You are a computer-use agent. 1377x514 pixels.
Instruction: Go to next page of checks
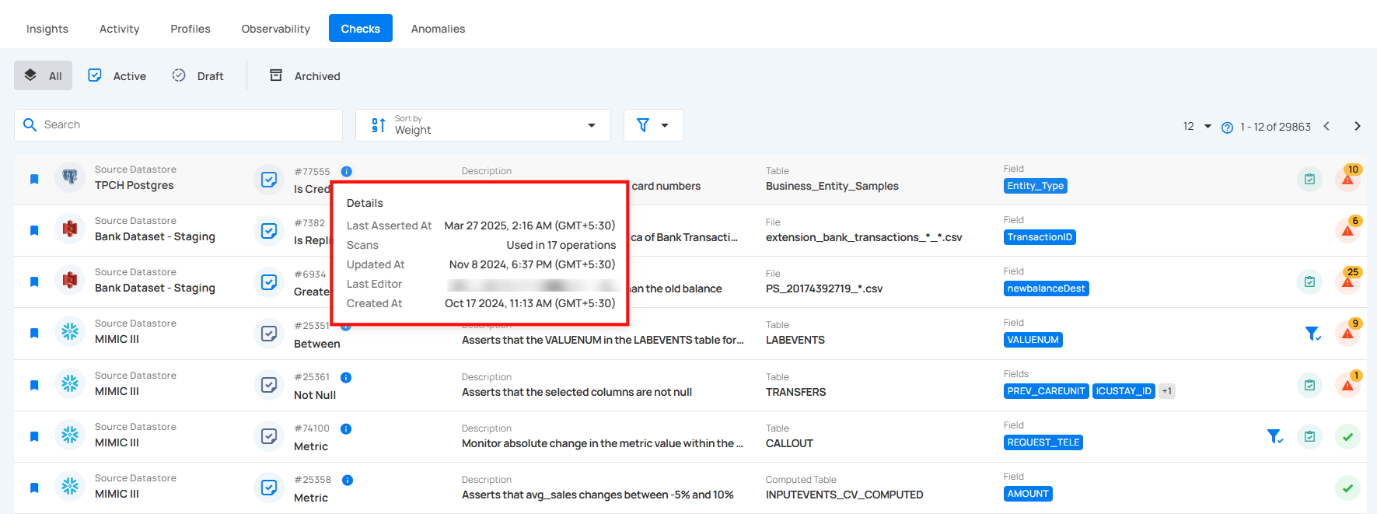click(x=1358, y=126)
